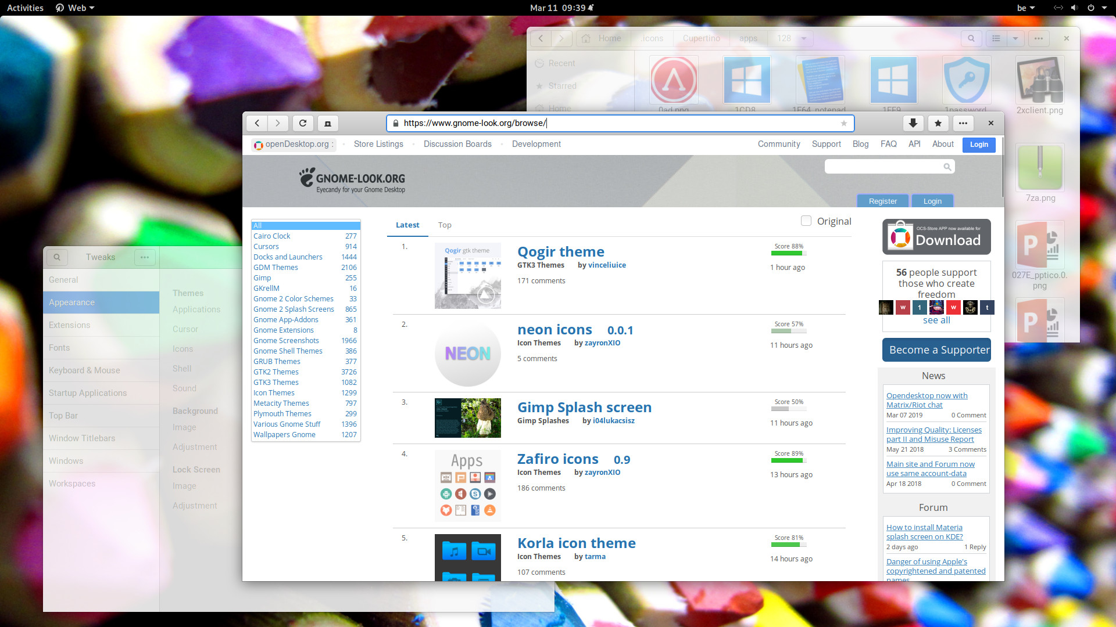Click the Gimp Splash screen thumbnail

click(468, 418)
